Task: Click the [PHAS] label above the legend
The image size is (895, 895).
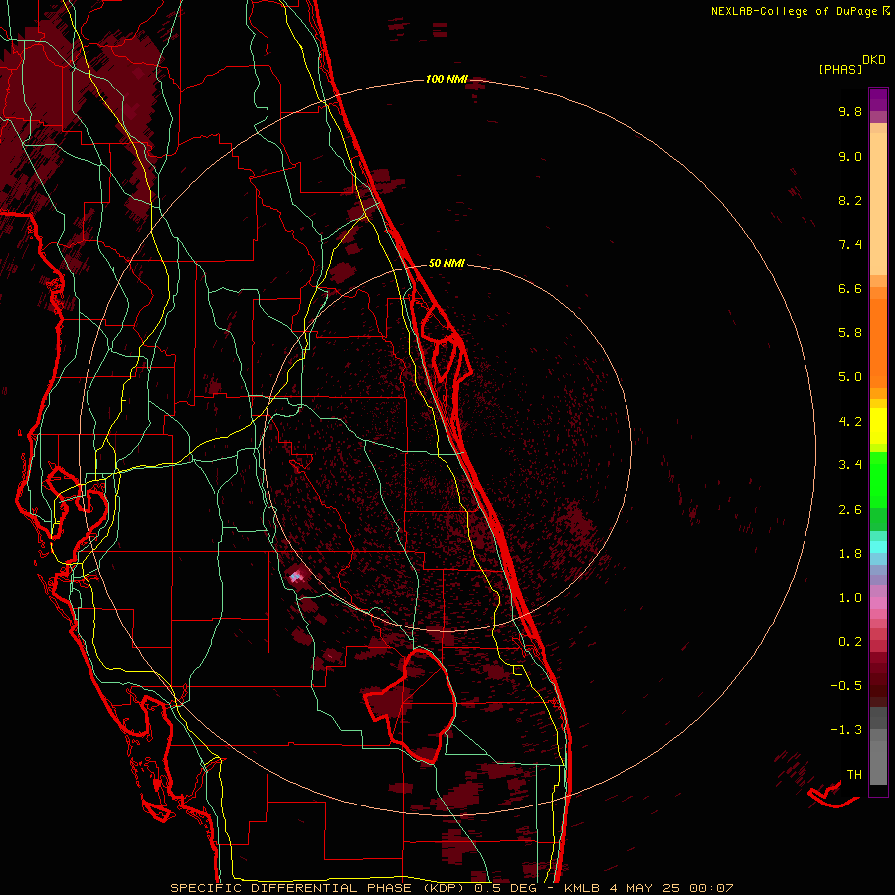Action: 840,69
